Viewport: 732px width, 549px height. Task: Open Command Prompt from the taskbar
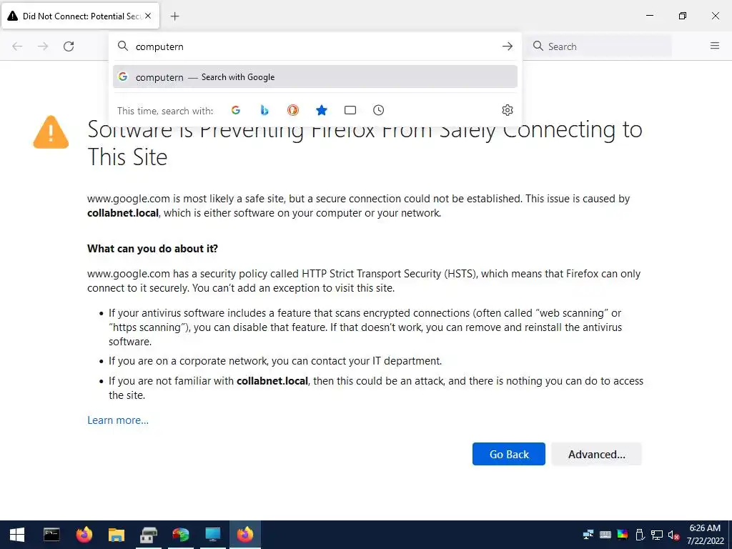pos(51,535)
